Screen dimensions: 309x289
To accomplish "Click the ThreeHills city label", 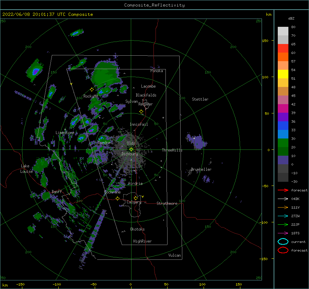I will tap(172, 150).
